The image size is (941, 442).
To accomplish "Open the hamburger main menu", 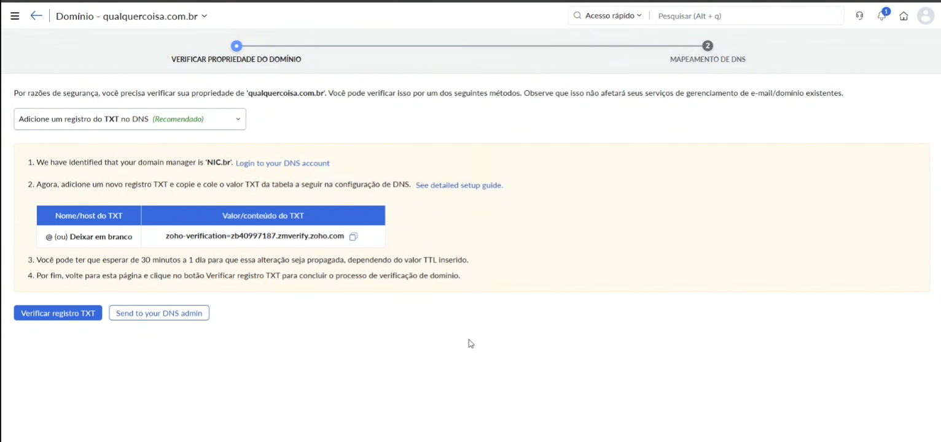I will 15,16.
